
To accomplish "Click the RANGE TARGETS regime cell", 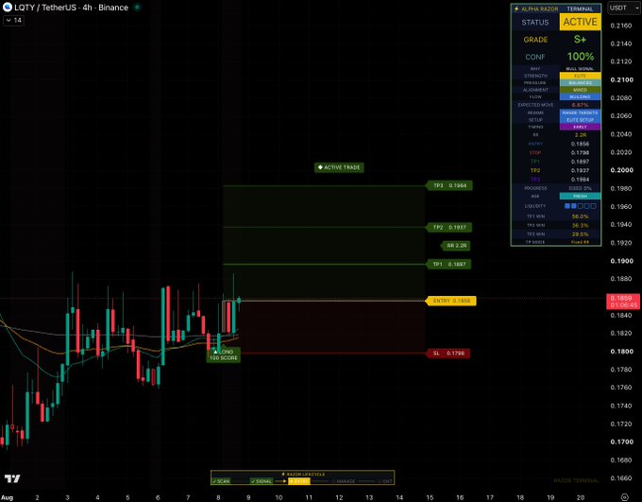I will click(x=581, y=113).
